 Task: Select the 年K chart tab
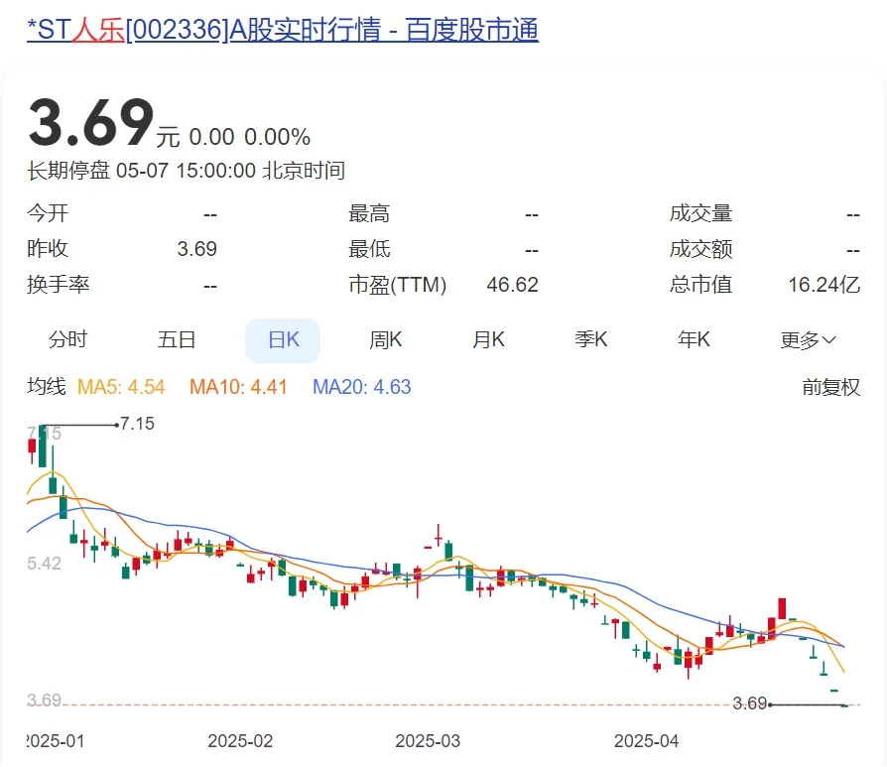pyautogui.click(x=694, y=340)
